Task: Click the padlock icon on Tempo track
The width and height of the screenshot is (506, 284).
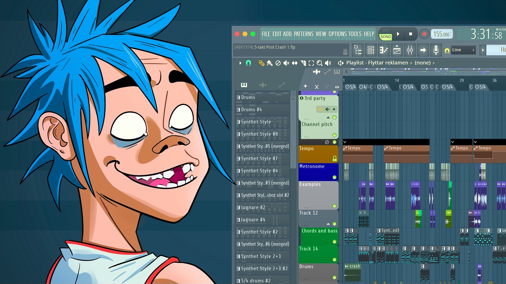Action: tap(334, 159)
